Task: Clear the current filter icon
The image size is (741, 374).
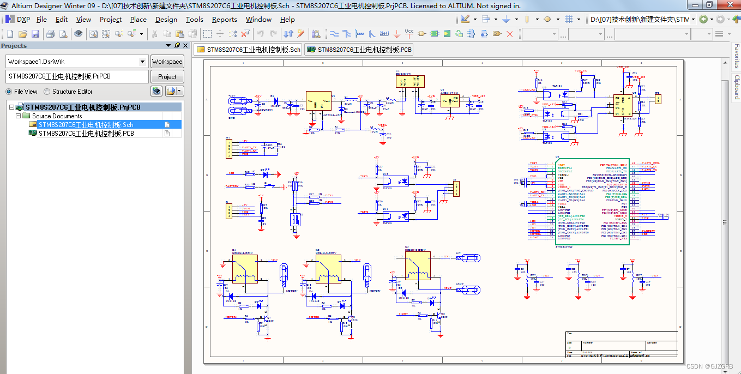Action: coord(245,34)
